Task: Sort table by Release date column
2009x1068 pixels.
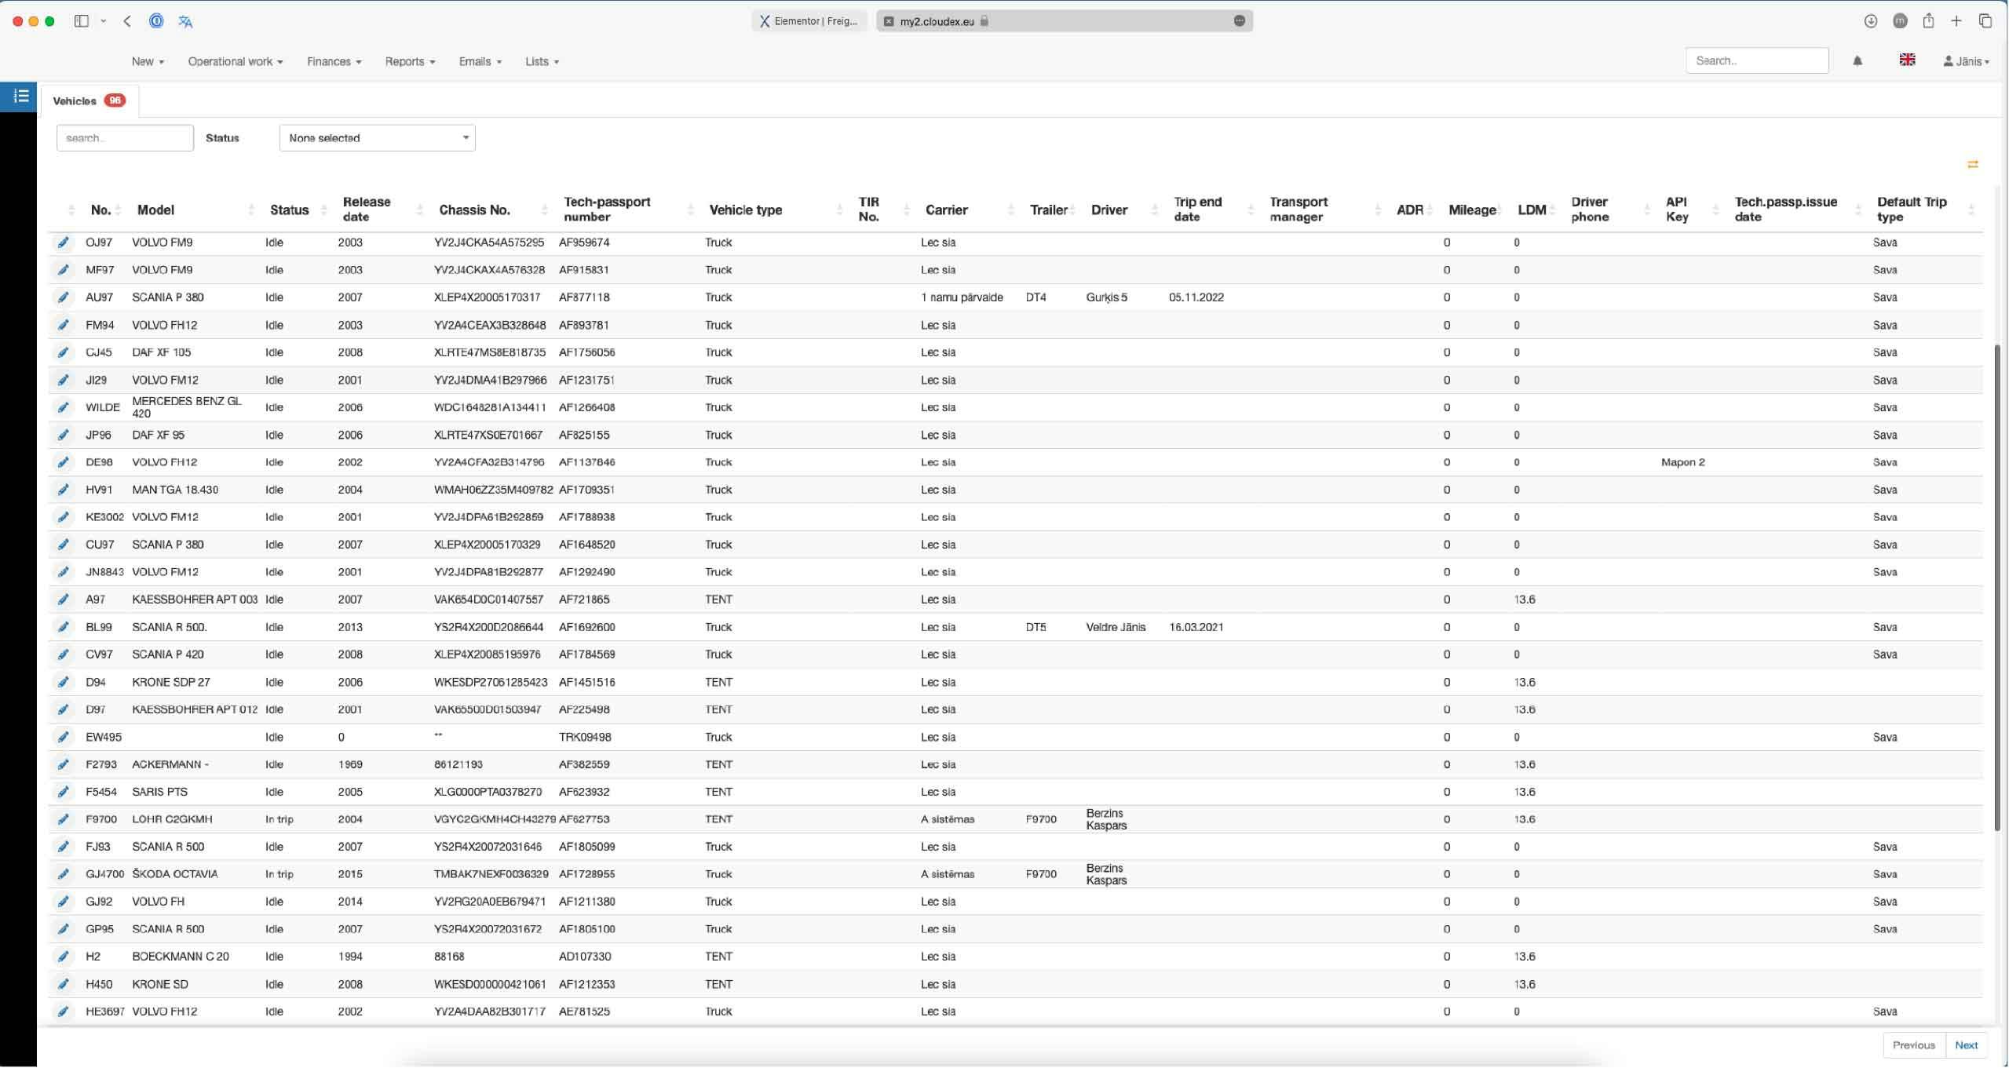Action: click(367, 210)
